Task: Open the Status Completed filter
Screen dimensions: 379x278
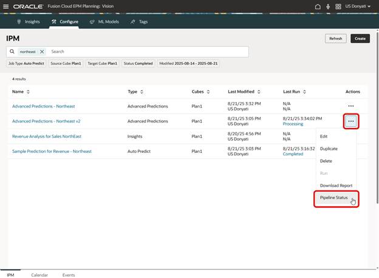Action: point(138,63)
